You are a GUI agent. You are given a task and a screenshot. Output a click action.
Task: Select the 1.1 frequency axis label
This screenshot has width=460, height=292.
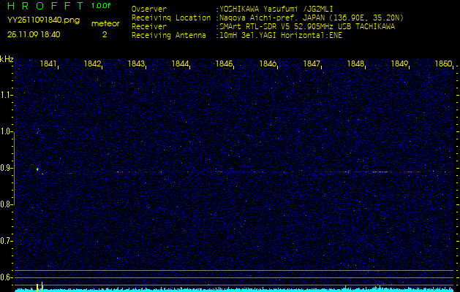point(7,95)
